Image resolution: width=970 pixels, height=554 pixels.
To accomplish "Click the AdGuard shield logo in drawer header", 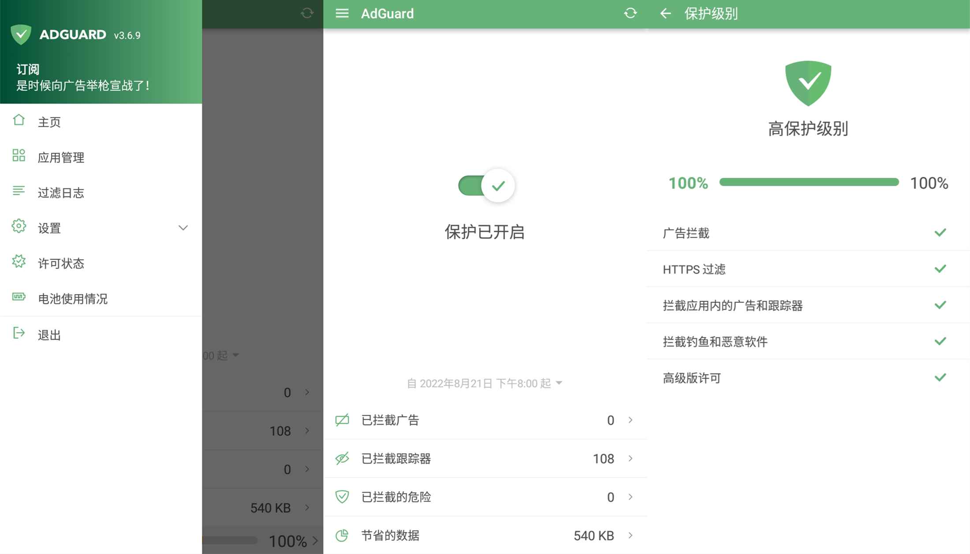I will (x=21, y=34).
